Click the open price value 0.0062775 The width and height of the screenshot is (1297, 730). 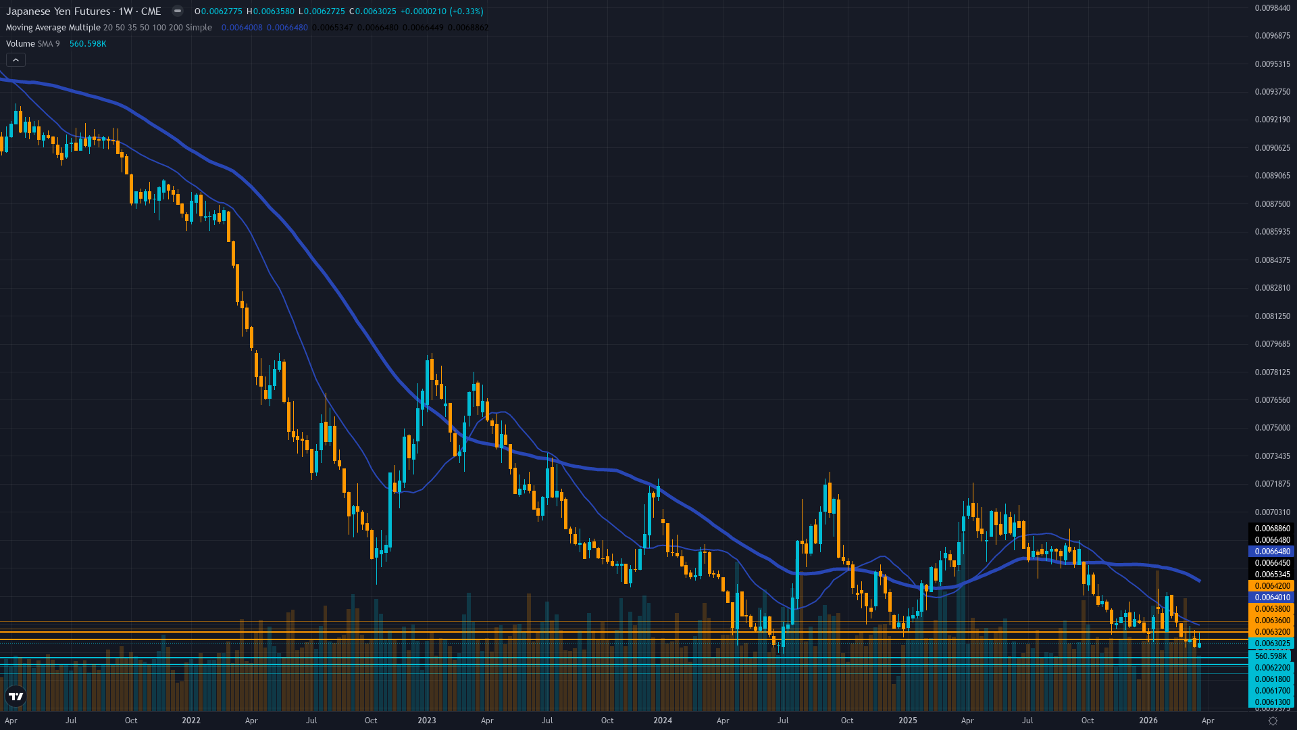[x=222, y=11]
